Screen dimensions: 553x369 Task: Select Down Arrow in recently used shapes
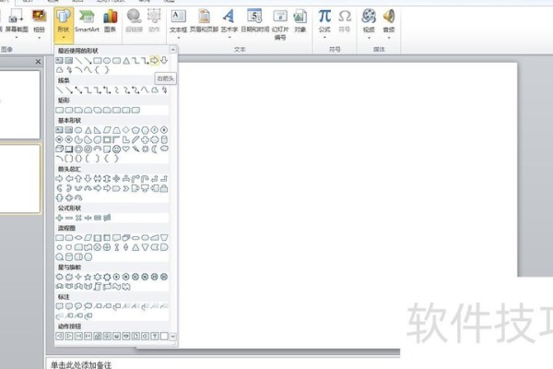click(x=164, y=60)
